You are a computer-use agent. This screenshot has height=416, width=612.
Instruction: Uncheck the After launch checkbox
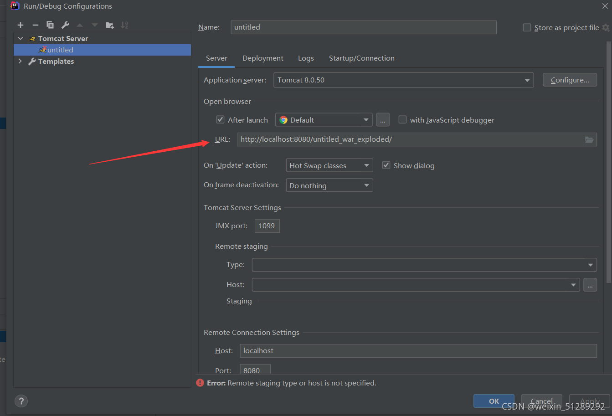coord(220,119)
